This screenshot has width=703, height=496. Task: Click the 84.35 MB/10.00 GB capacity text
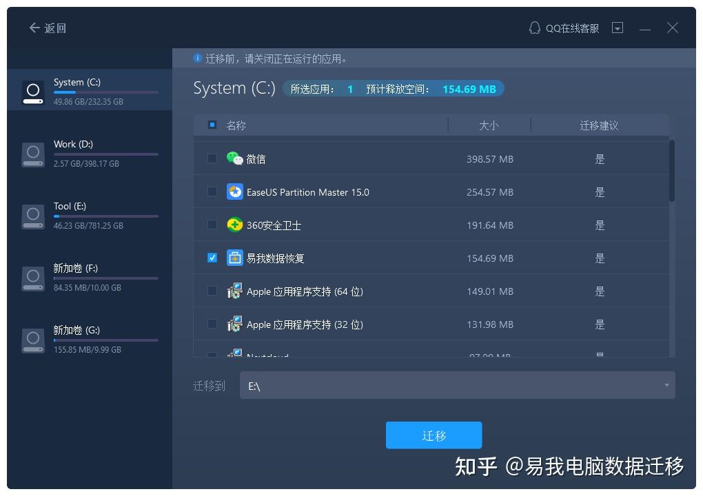(x=88, y=288)
